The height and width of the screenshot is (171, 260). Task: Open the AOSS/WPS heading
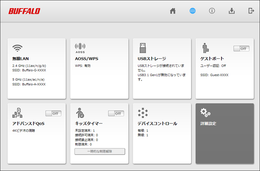click(x=87, y=58)
